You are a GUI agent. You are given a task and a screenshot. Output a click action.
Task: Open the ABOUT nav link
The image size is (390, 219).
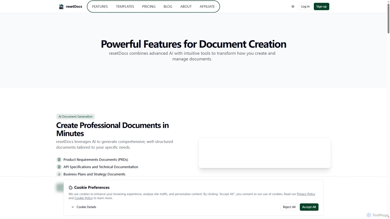coord(186,6)
